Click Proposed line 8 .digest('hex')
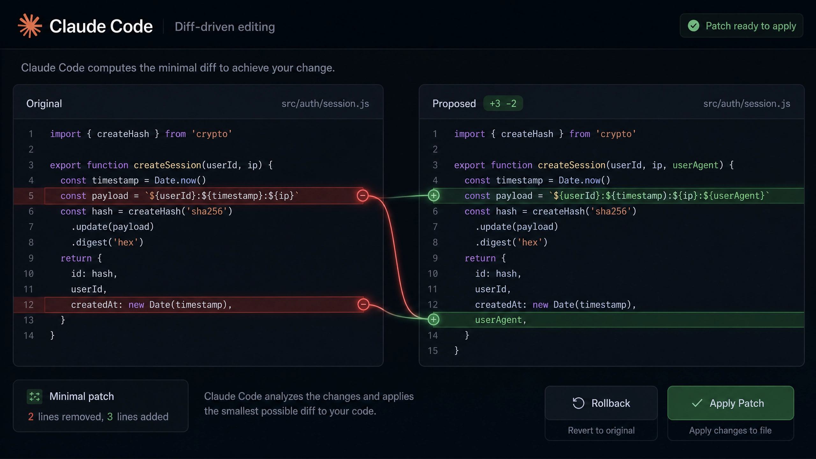Viewport: 816px width, 459px height. click(511, 243)
